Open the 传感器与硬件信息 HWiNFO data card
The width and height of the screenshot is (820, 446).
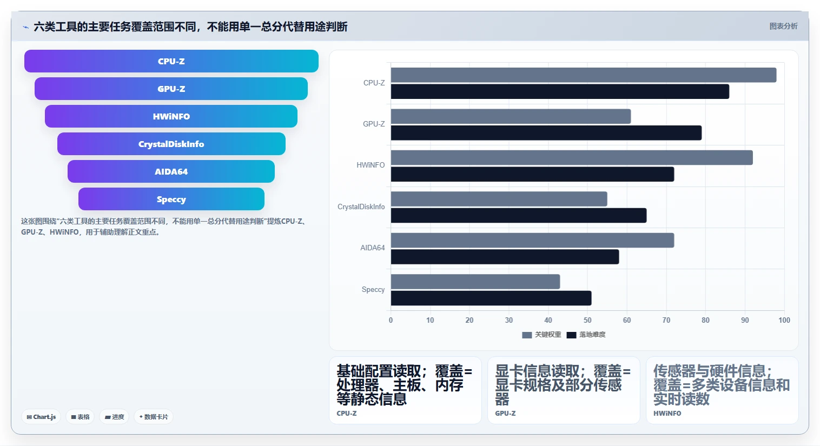(x=722, y=390)
